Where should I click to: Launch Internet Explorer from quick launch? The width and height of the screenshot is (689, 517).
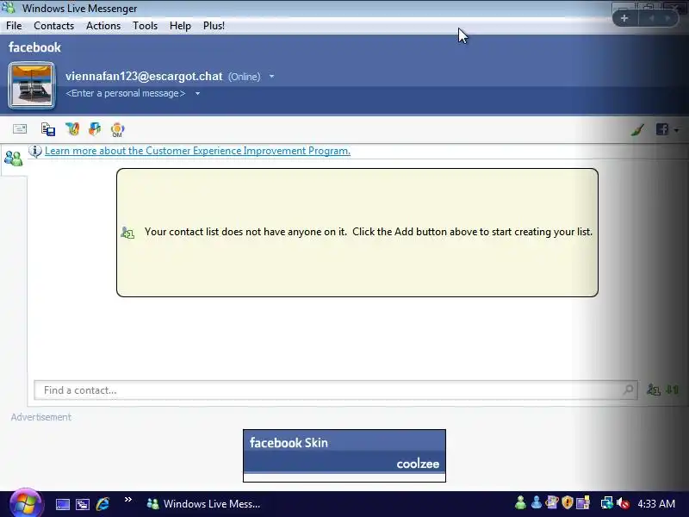(102, 504)
